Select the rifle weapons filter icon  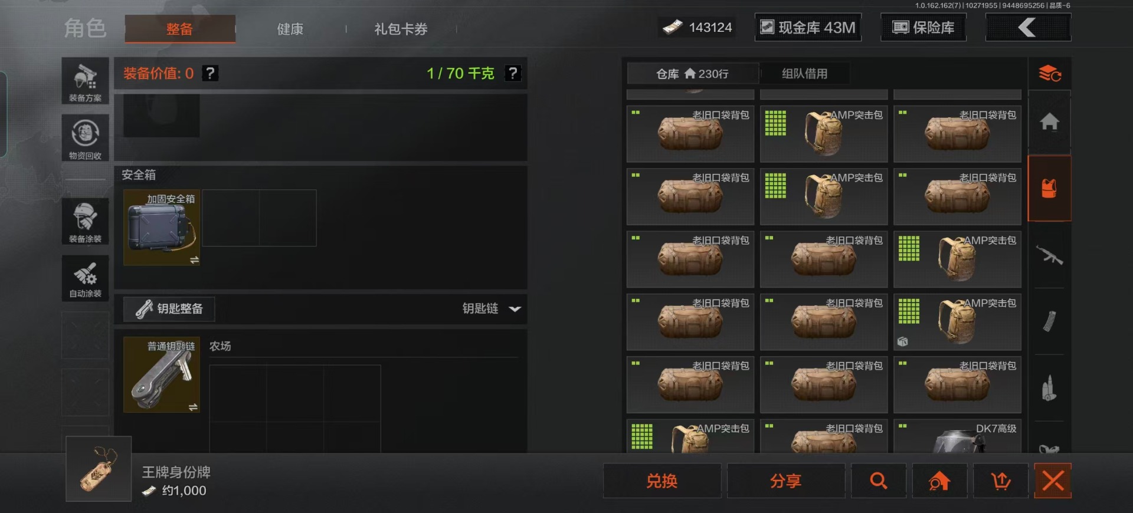pos(1049,255)
